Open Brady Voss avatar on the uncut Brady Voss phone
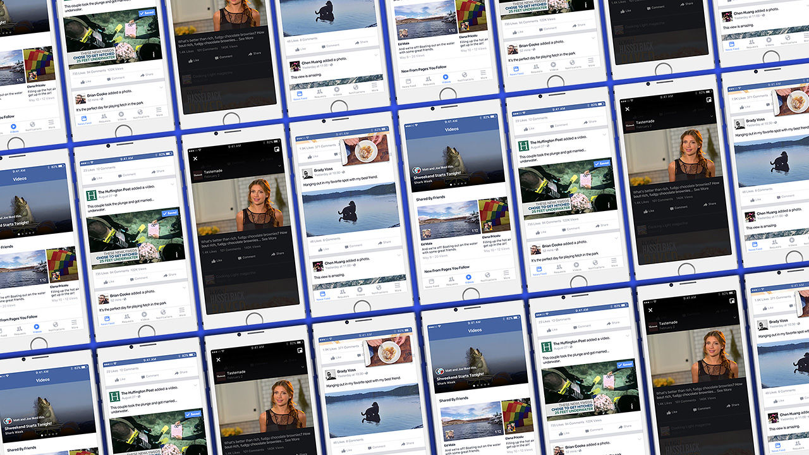The image size is (809, 455). [x=307, y=174]
